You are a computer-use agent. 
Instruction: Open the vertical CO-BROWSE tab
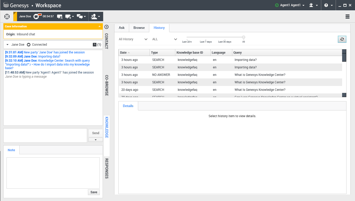click(106, 85)
